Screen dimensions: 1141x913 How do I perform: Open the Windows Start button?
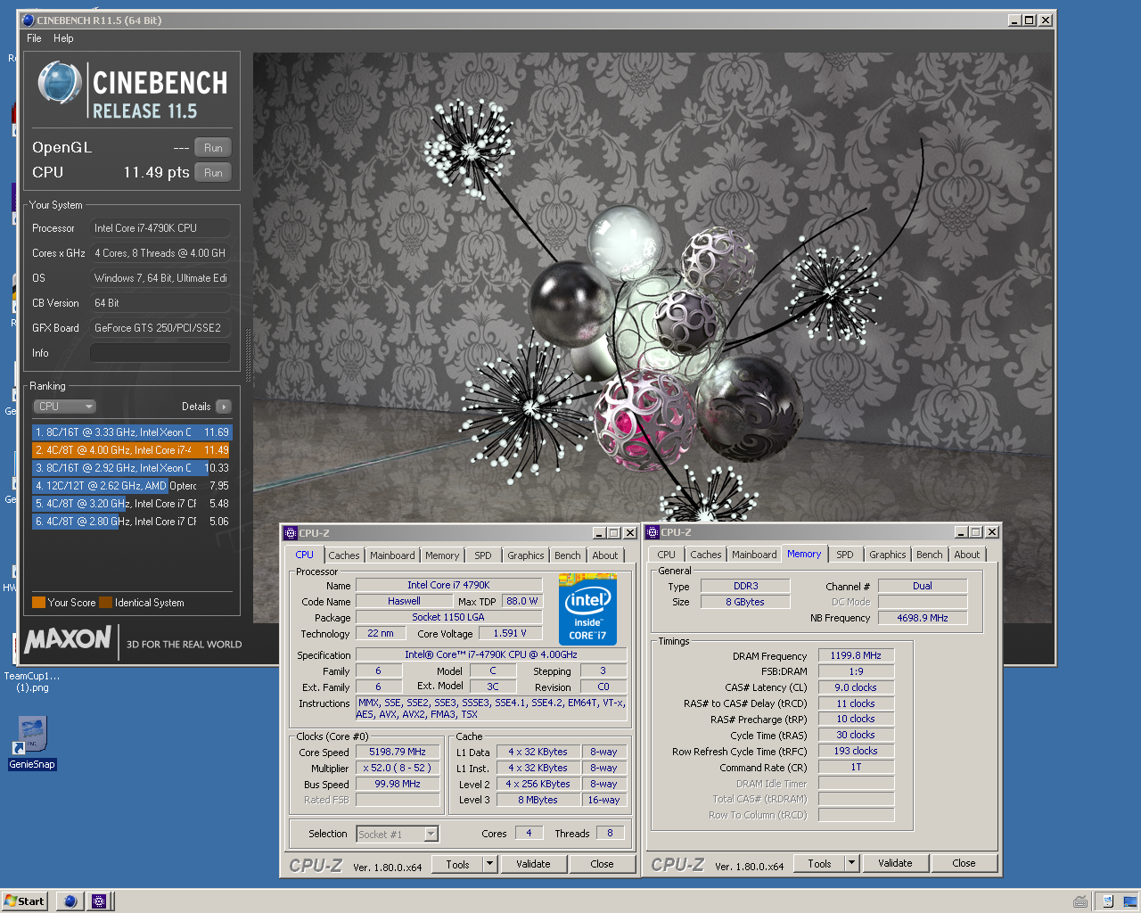tap(24, 901)
